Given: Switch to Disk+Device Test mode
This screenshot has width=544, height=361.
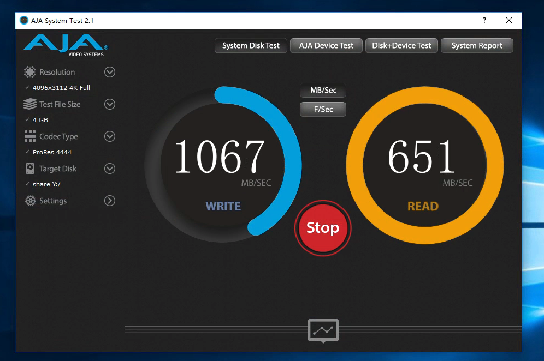Looking at the screenshot, I should pyautogui.click(x=401, y=45).
